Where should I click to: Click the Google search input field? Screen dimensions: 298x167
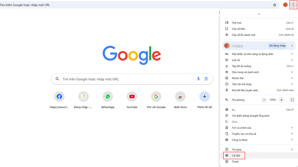132,79
